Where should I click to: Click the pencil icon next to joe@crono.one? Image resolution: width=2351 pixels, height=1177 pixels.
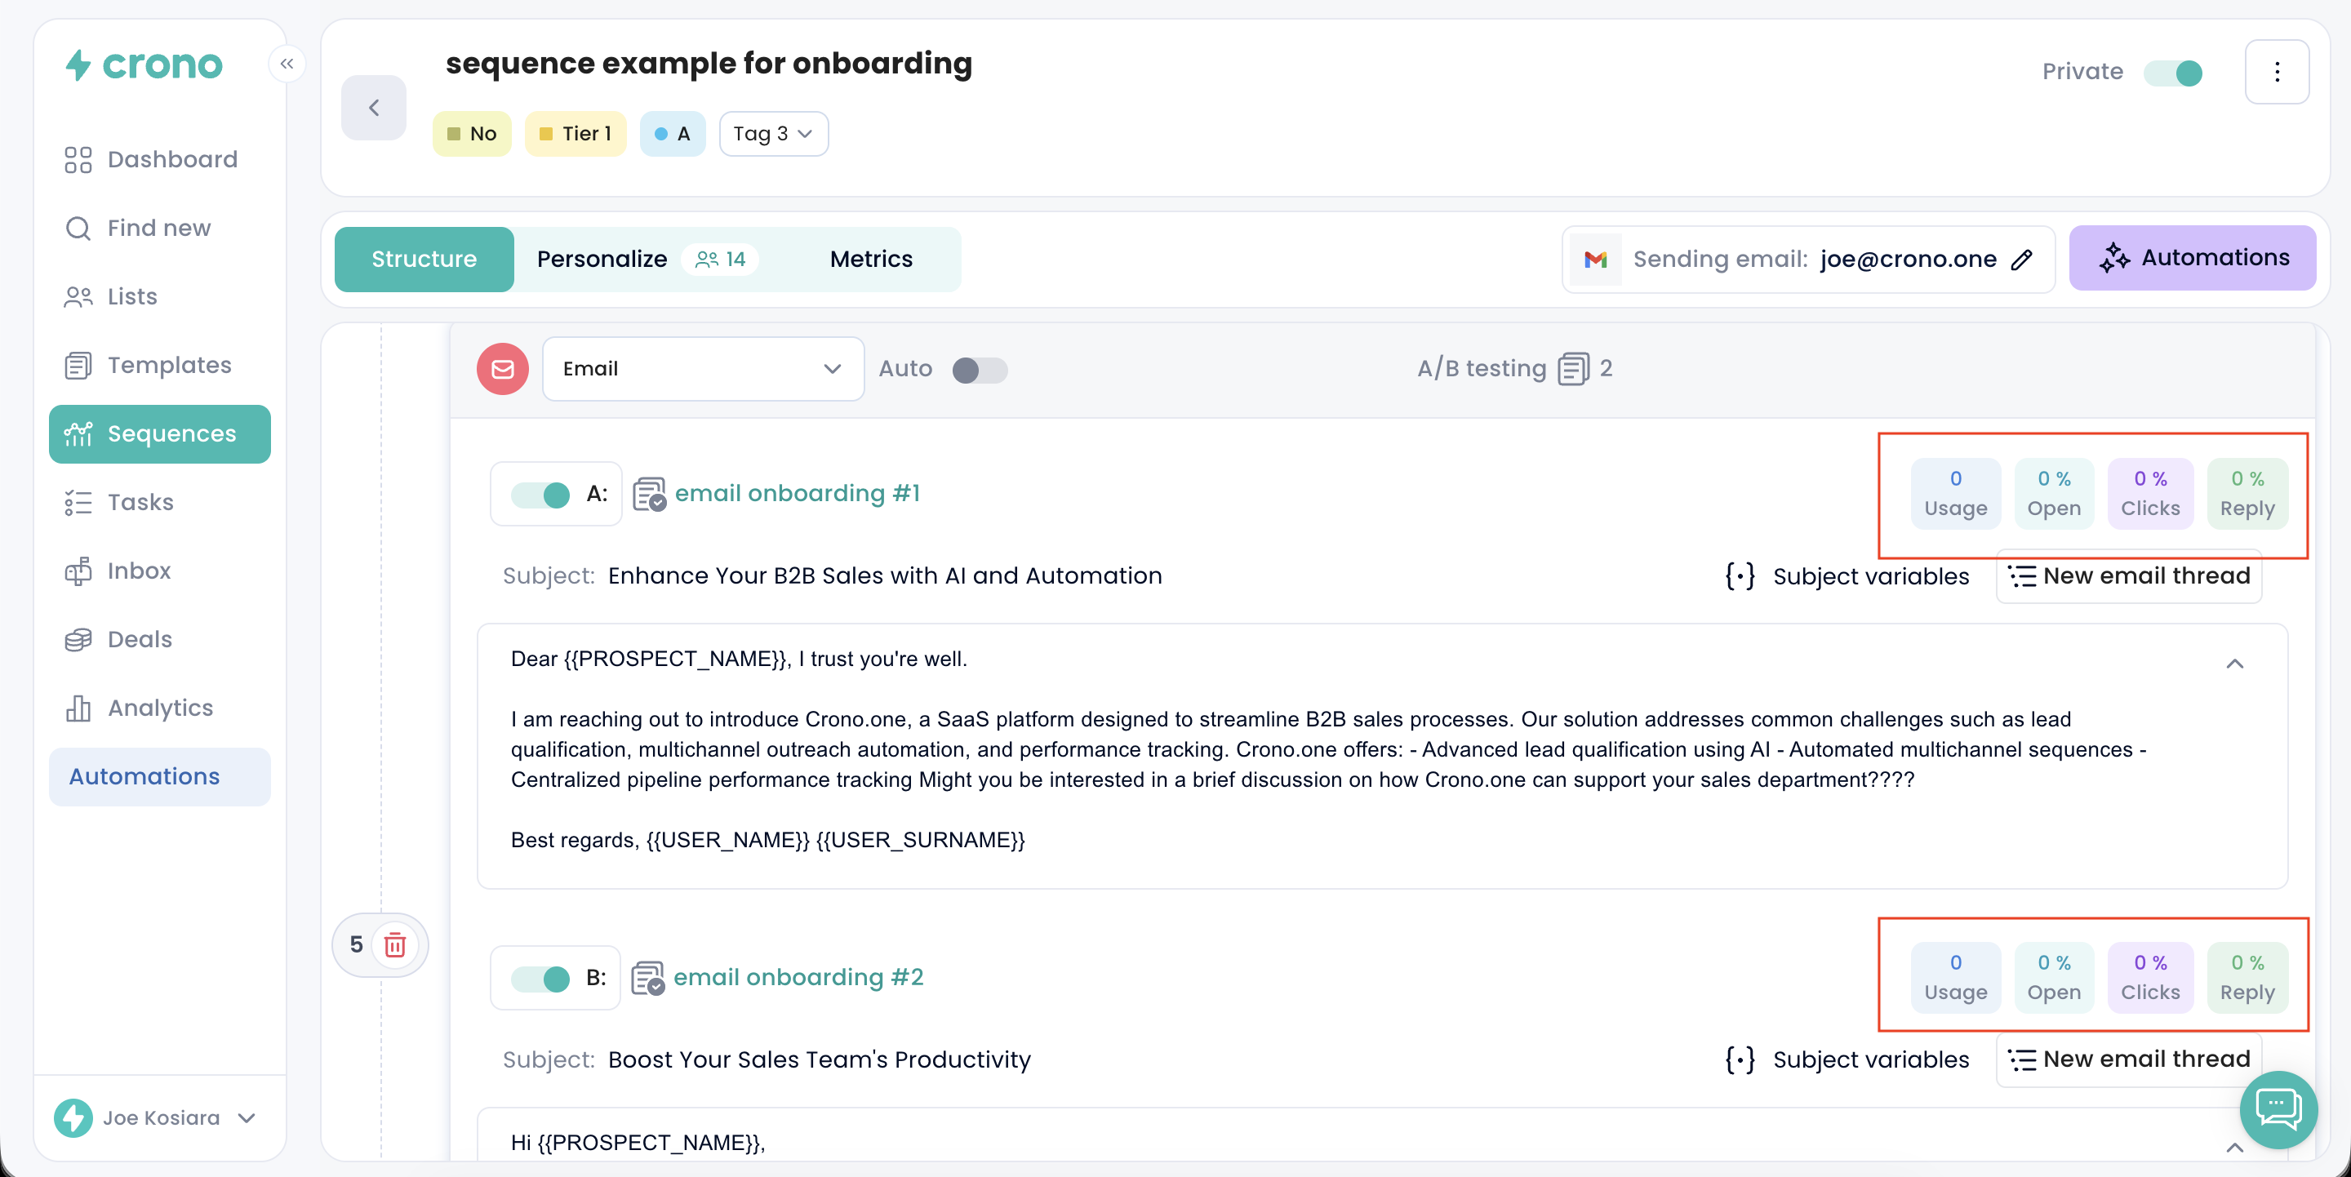pos(2021,260)
